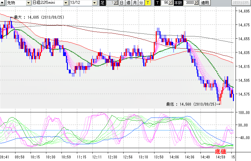Toggle the yellow T tick button

click(x=147, y=3)
